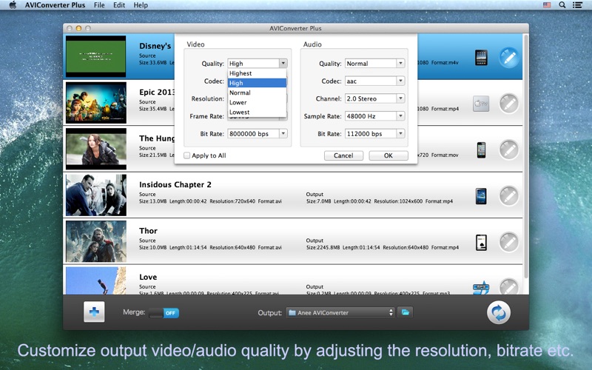Viewport: 592px width, 370px height.
Task: Open the Video Quality dropdown
Action: pos(257,64)
